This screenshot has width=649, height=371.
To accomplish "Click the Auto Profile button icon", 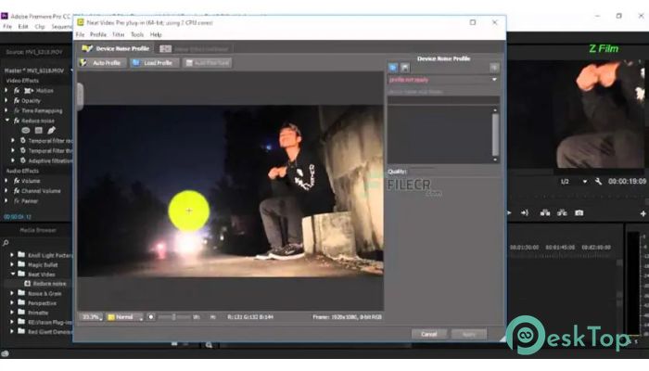I will 83,63.
